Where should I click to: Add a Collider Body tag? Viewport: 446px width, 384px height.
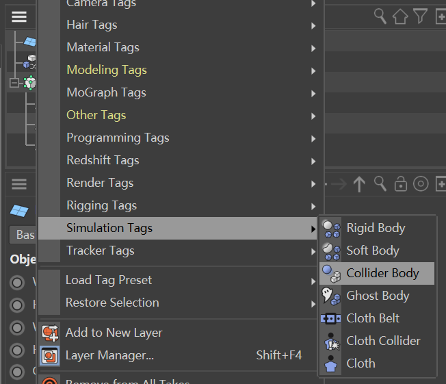(x=377, y=273)
